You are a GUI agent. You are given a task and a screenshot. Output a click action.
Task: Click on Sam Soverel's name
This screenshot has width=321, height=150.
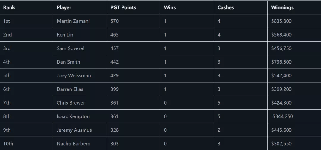click(70, 48)
